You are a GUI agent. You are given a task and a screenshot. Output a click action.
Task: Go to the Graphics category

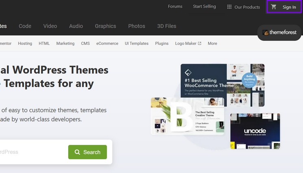pos(105,26)
